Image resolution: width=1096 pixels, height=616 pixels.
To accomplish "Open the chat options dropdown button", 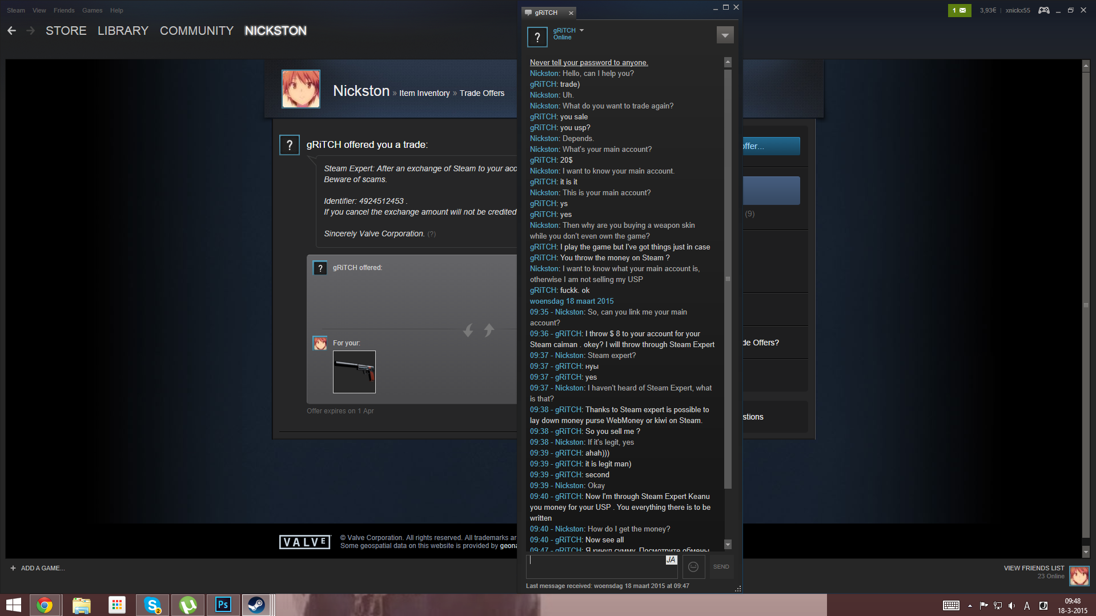I will [x=725, y=35].
